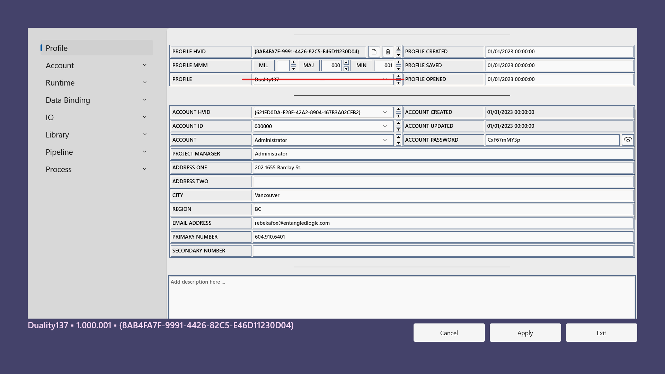Screen dimensions: 665x374
Task: Click the description text area
Action: click(402, 297)
